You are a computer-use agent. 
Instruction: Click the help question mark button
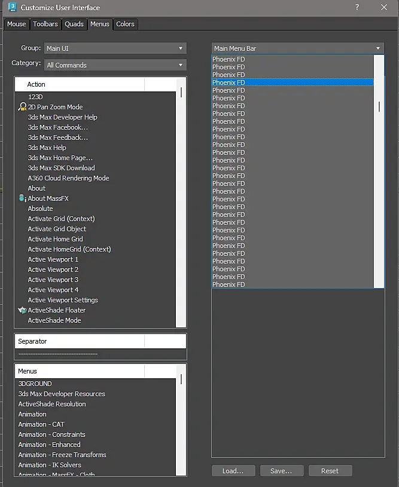click(x=357, y=7)
